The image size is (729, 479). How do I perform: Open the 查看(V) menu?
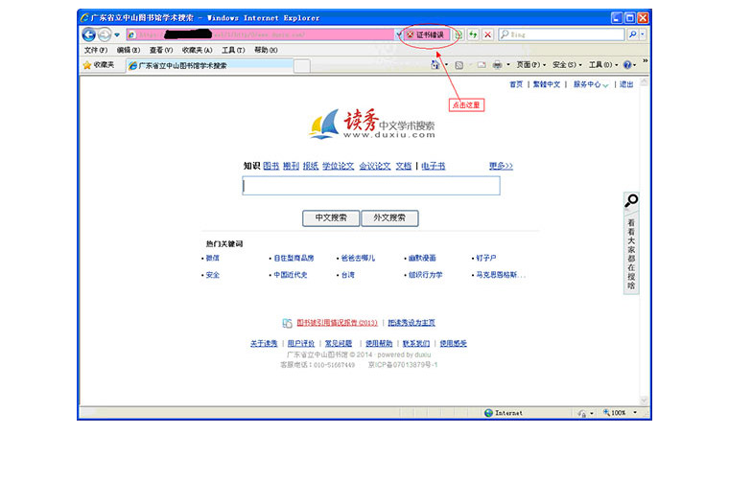click(161, 50)
